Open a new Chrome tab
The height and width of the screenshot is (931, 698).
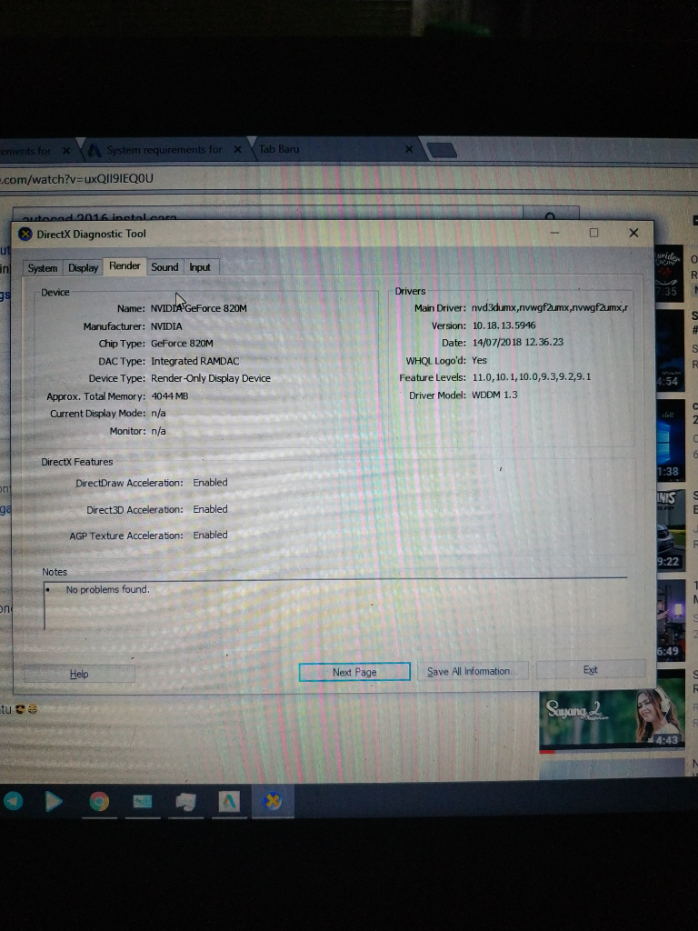[442, 150]
